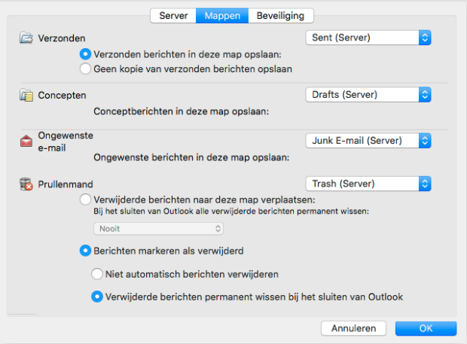Click the Prullenmand trash icon
This screenshot has height=344, width=467.
[26, 184]
